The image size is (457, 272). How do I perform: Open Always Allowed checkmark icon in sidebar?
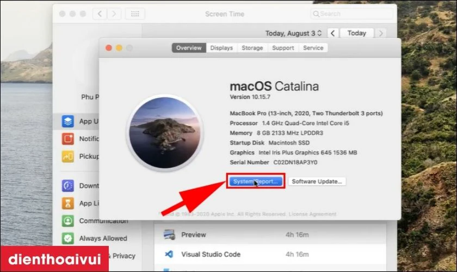point(68,238)
